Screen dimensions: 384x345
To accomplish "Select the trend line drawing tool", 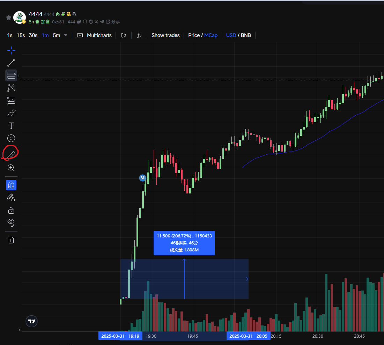I will (x=11, y=63).
